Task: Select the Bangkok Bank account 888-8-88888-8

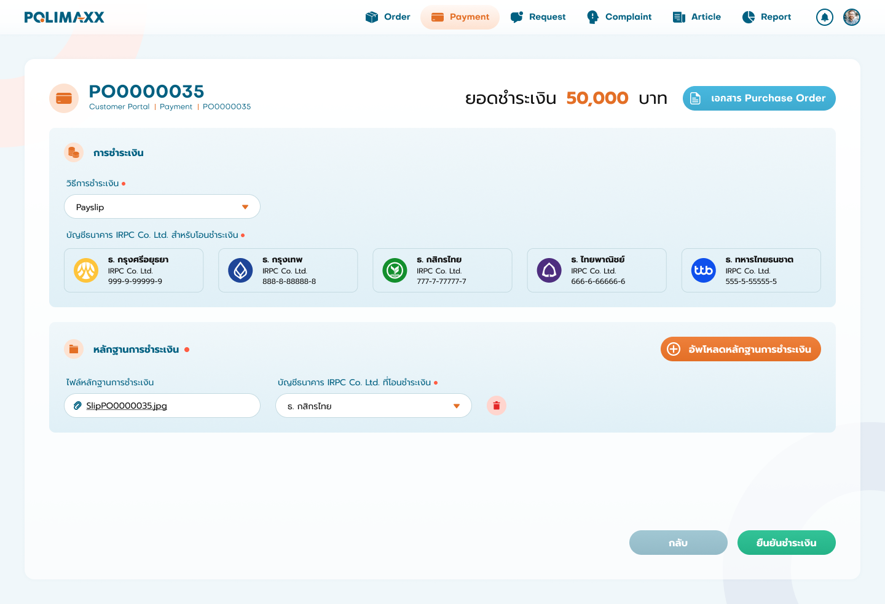Action: point(288,270)
